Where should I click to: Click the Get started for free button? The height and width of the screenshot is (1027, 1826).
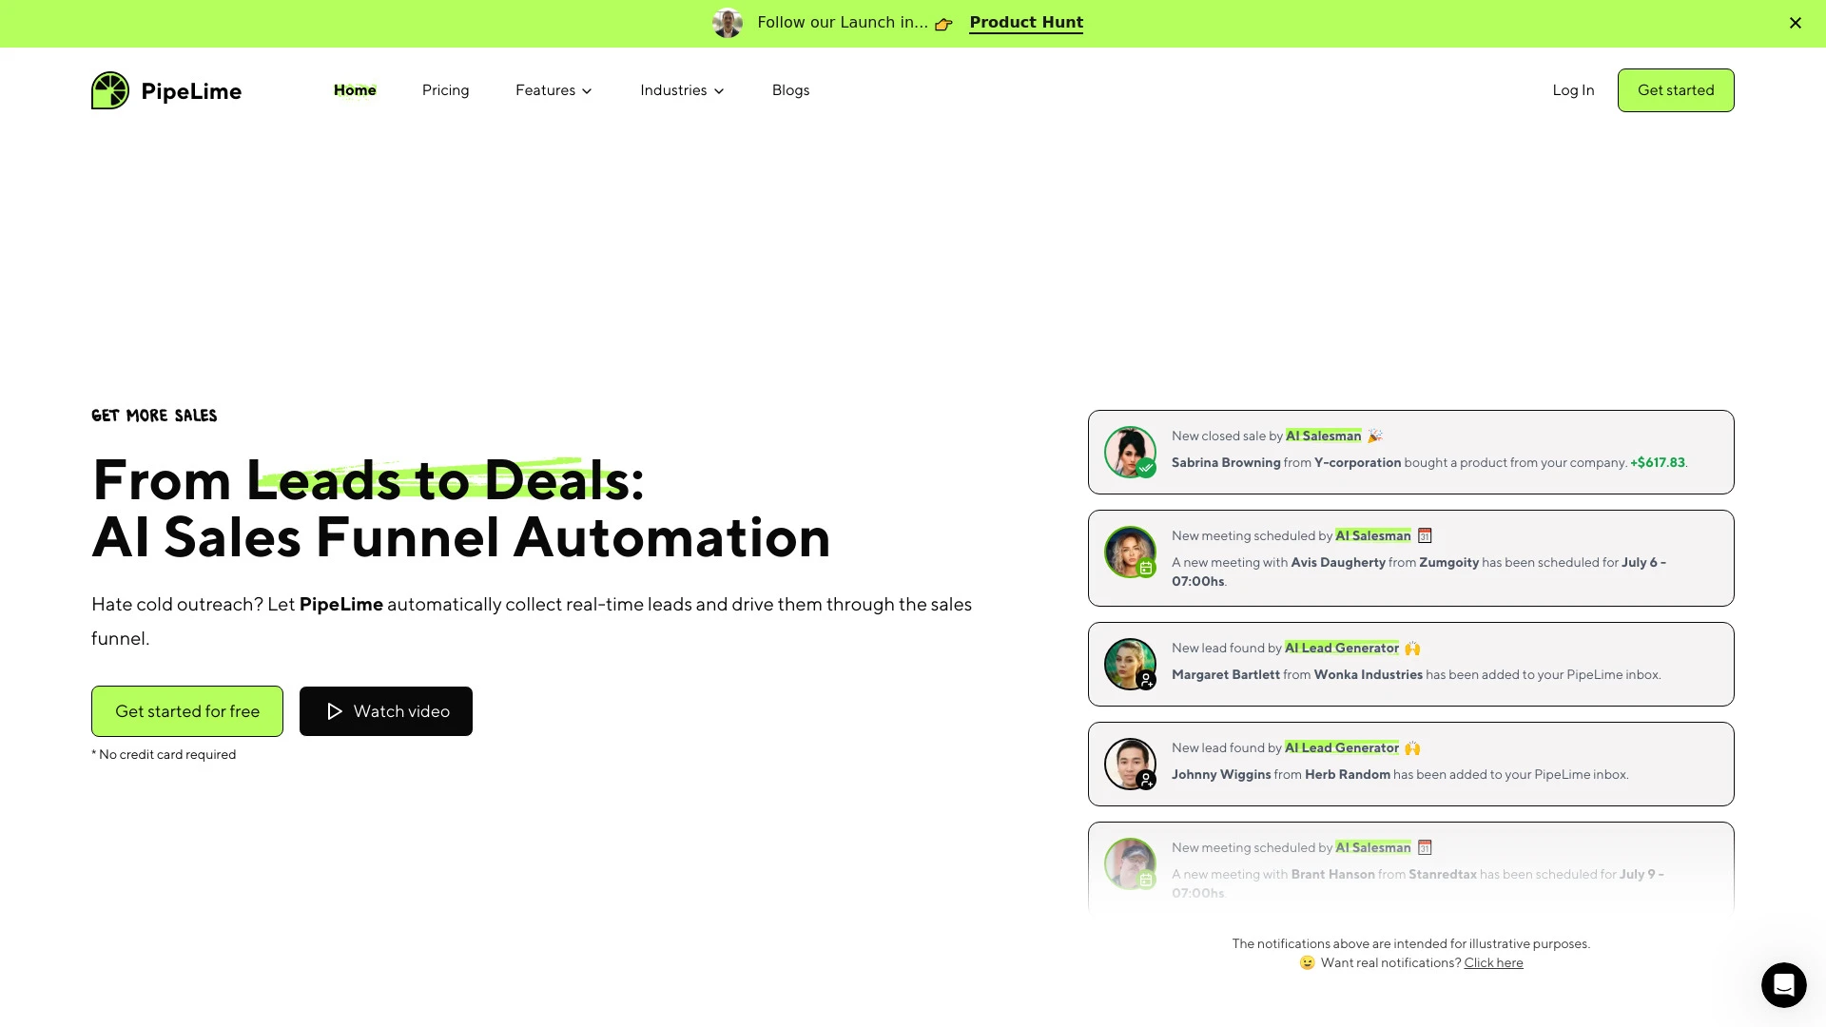click(186, 711)
